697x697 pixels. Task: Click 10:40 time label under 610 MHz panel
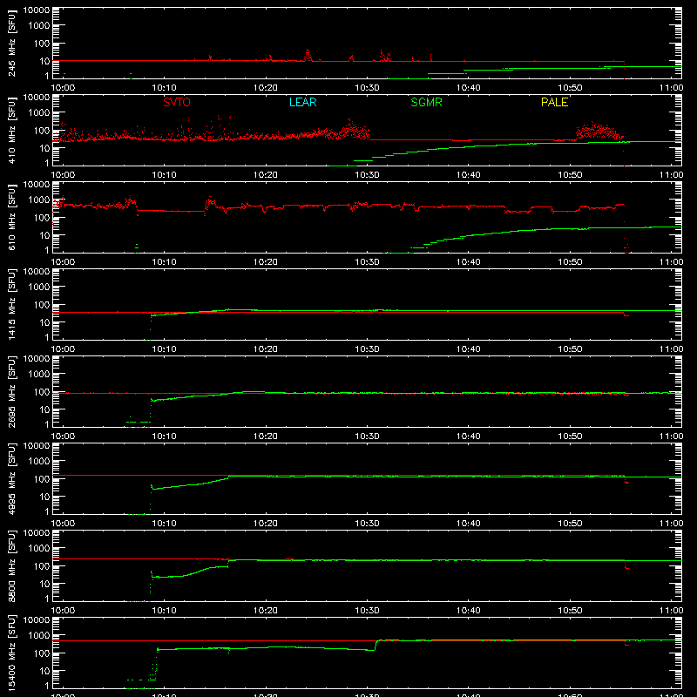click(x=469, y=262)
